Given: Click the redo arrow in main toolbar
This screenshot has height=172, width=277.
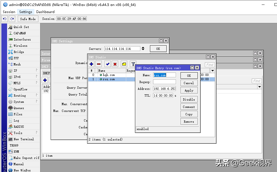Looking at the screenshot, I should click(x=12, y=19).
